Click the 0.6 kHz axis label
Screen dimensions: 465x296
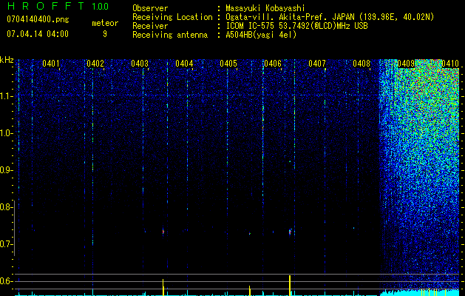(6, 281)
